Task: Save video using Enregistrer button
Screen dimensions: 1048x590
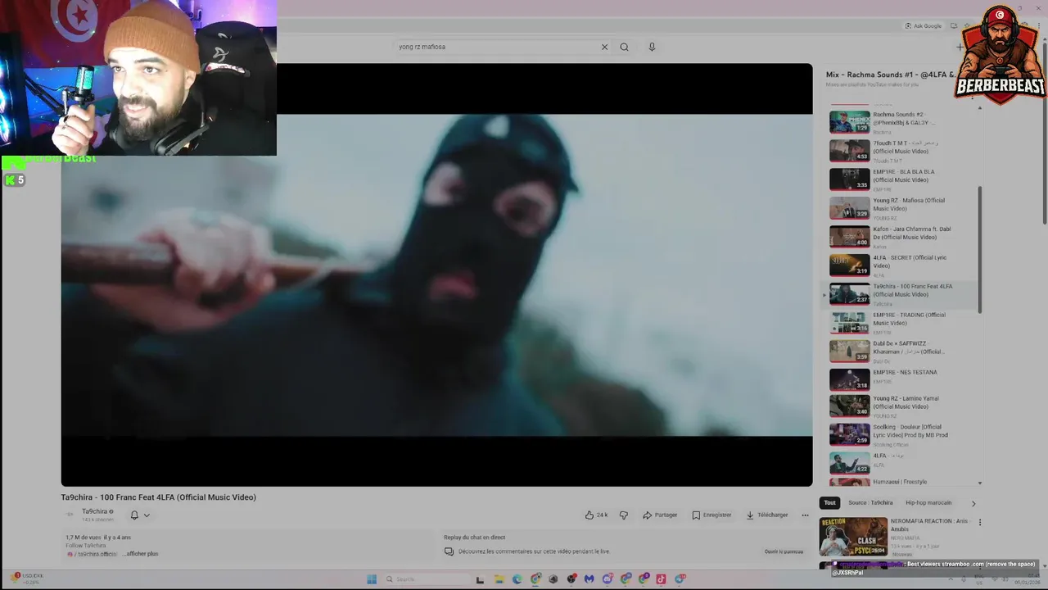Action: (711, 515)
